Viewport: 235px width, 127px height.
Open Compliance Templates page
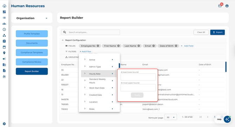[x=32, y=53]
